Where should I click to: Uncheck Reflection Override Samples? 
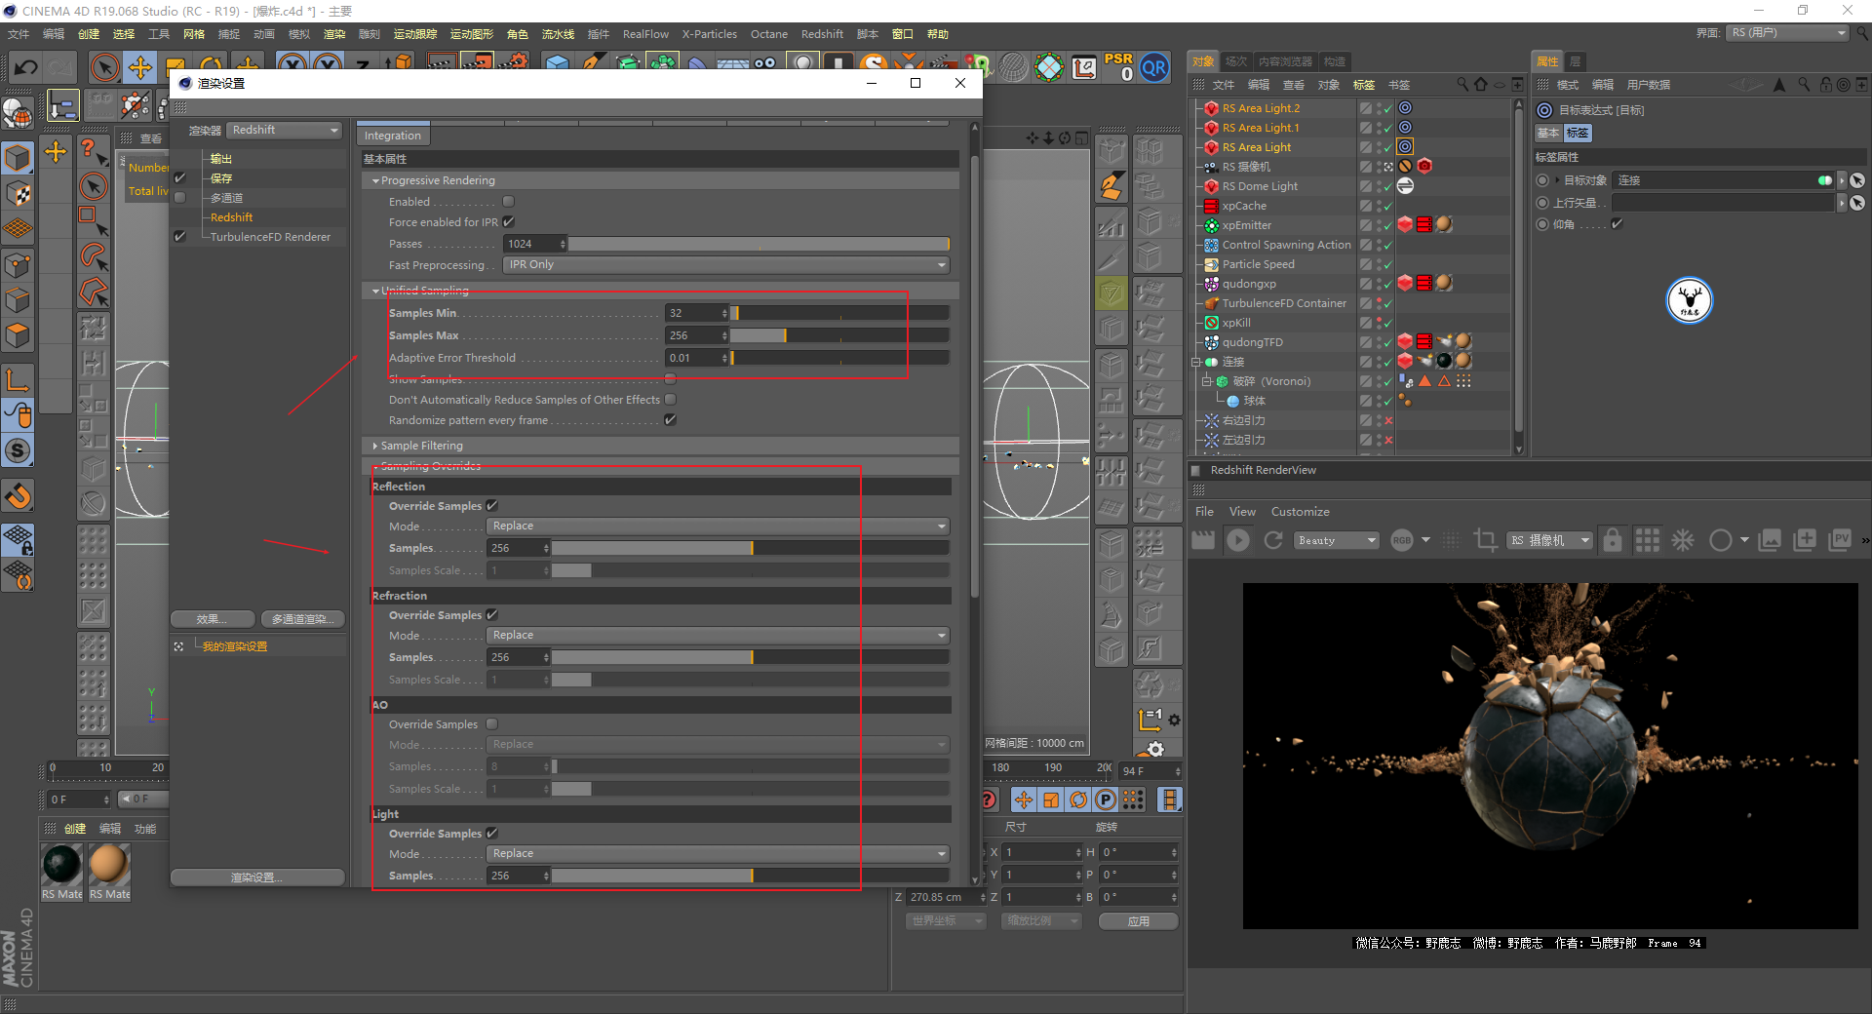(x=491, y=506)
